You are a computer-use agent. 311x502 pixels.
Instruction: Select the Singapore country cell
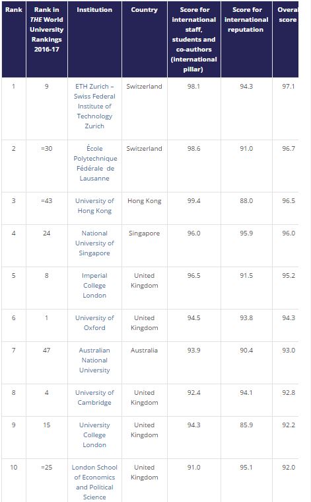pyautogui.click(x=145, y=233)
